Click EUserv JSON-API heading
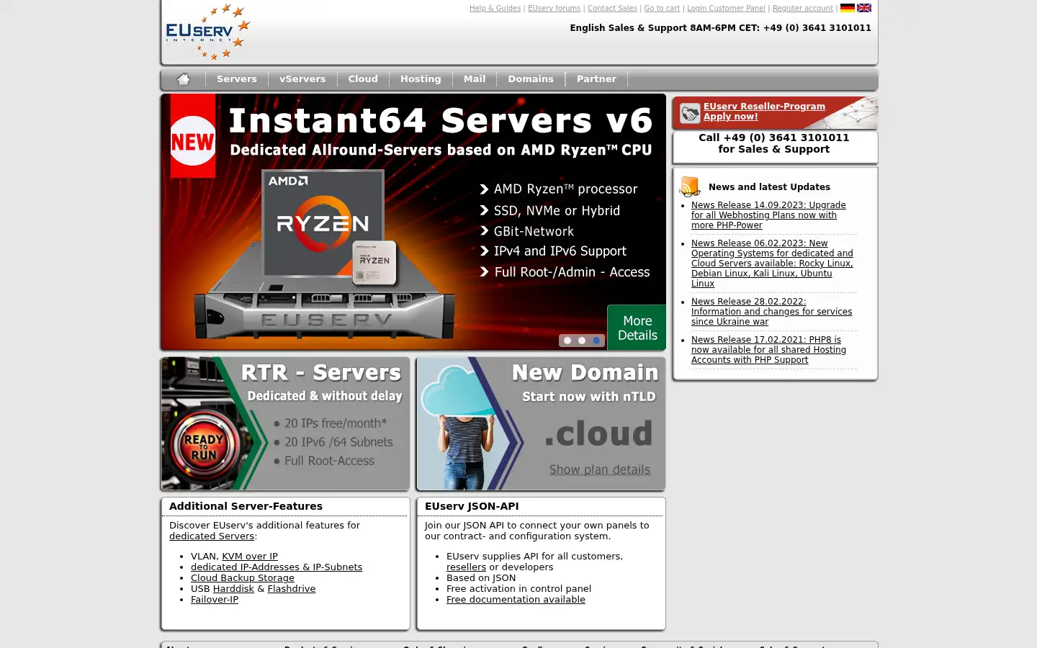Image resolution: width=1037 pixels, height=648 pixels. click(472, 506)
